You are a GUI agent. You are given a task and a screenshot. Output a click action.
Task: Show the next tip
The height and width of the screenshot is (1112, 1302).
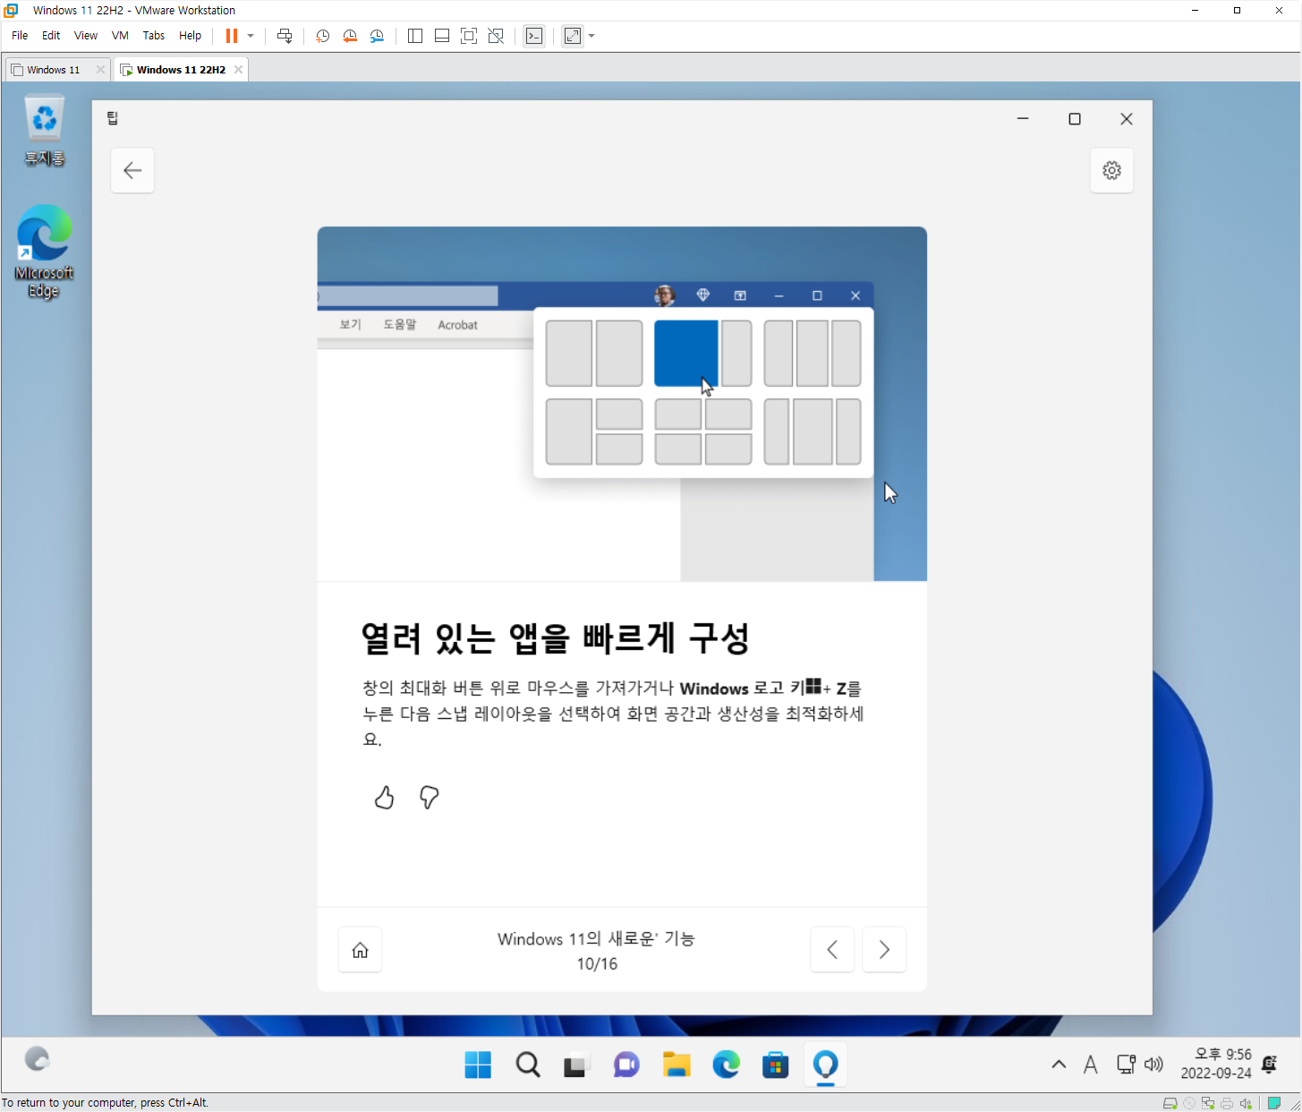pyautogui.click(x=884, y=949)
